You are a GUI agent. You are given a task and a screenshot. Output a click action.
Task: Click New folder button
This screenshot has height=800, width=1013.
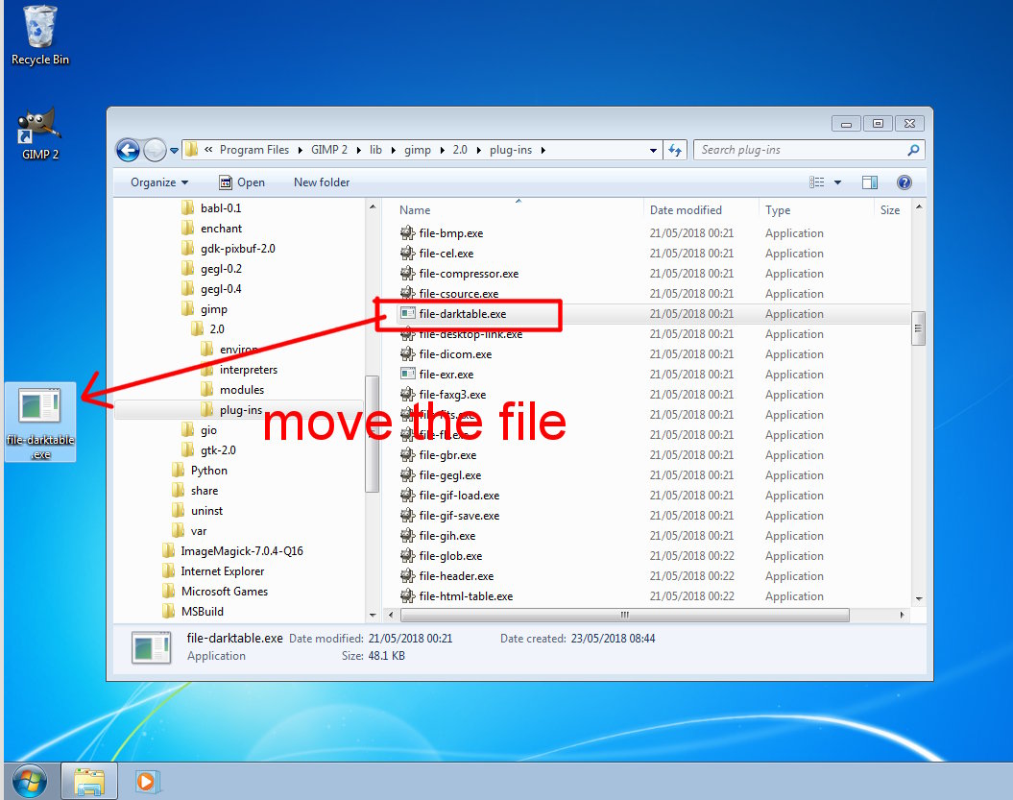pyautogui.click(x=322, y=182)
